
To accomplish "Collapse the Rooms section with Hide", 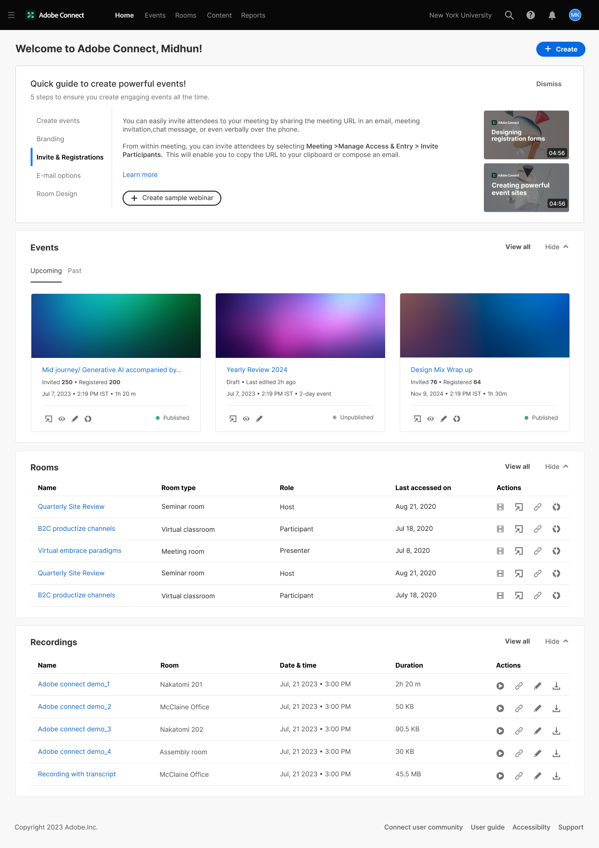I will [x=557, y=467].
